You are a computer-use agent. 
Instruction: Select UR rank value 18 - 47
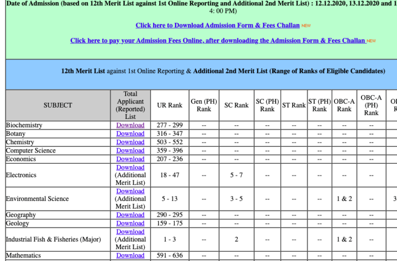coord(170,175)
